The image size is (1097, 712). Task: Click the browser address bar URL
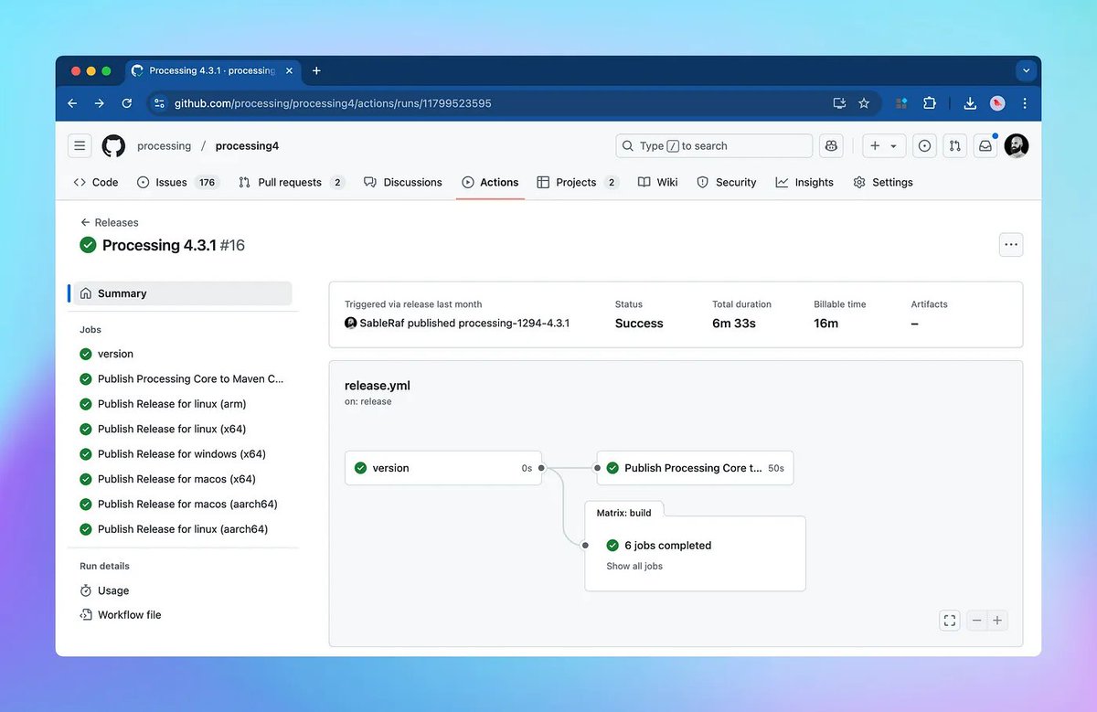(333, 103)
